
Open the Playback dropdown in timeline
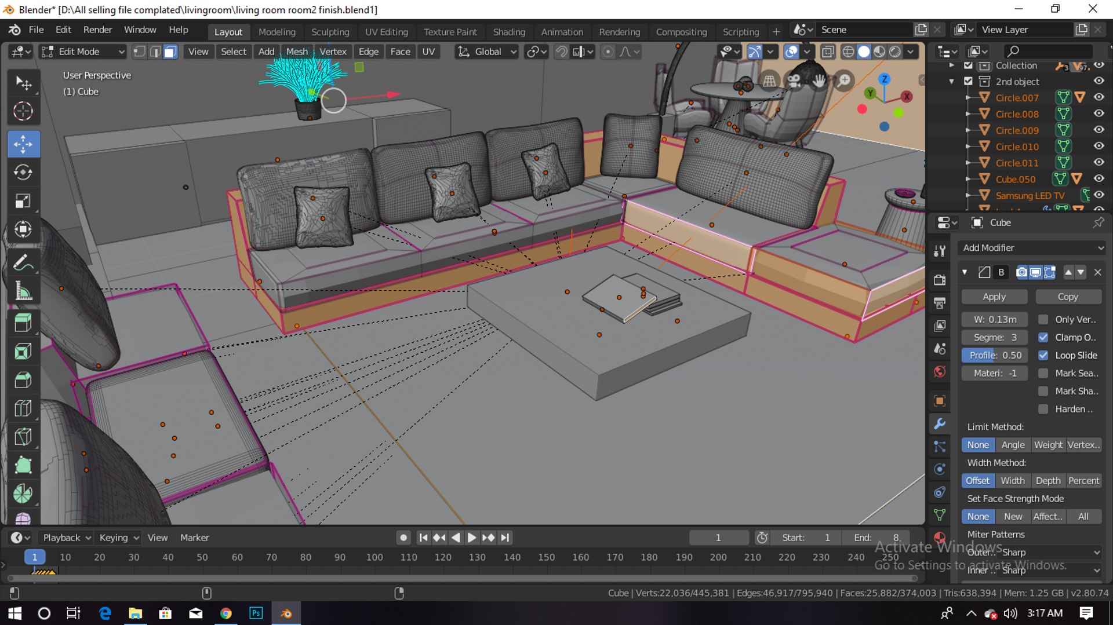[x=67, y=538]
